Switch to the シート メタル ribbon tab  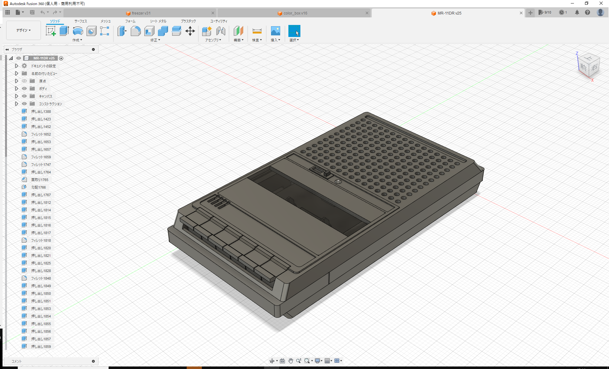158,21
